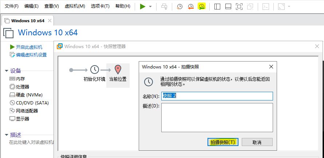Enter full screen mode via toolbar icon
Image resolution: width=324 pixels, height=158 pixels.
(x=239, y=7)
